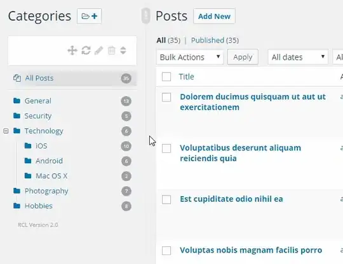
Task: Select the Android subcategory
Action: coord(49,161)
